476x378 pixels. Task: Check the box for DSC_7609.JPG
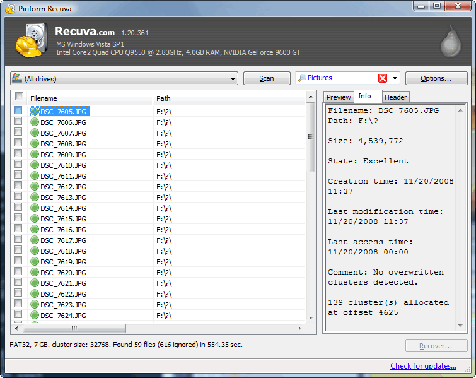18,153
